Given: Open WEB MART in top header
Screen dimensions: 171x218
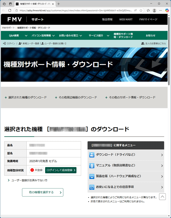Looking at the screenshot, I should click(126, 20).
